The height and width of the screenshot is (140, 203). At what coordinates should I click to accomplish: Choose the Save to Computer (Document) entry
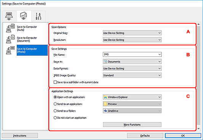27,39
